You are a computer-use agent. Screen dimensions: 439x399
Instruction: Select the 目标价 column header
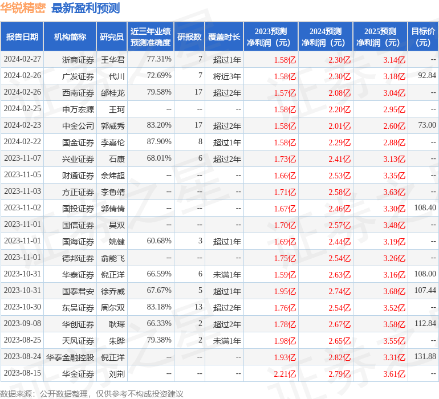click(x=423, y=36)
